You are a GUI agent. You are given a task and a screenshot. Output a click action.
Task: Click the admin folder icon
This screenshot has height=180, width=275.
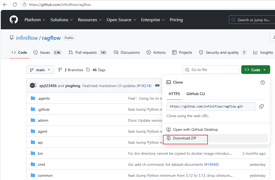click(33, 120)
